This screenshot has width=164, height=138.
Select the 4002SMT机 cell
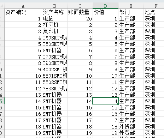coord(54,69)
